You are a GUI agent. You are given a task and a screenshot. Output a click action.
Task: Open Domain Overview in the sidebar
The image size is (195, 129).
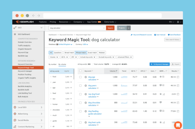click(x=25, y=42)
